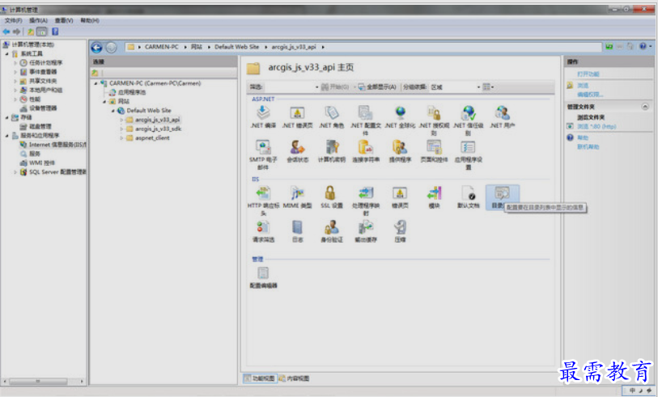Viewport: 658px width, 397px height.
Task: Open the 帮助(H) menu
Action: 90,20
